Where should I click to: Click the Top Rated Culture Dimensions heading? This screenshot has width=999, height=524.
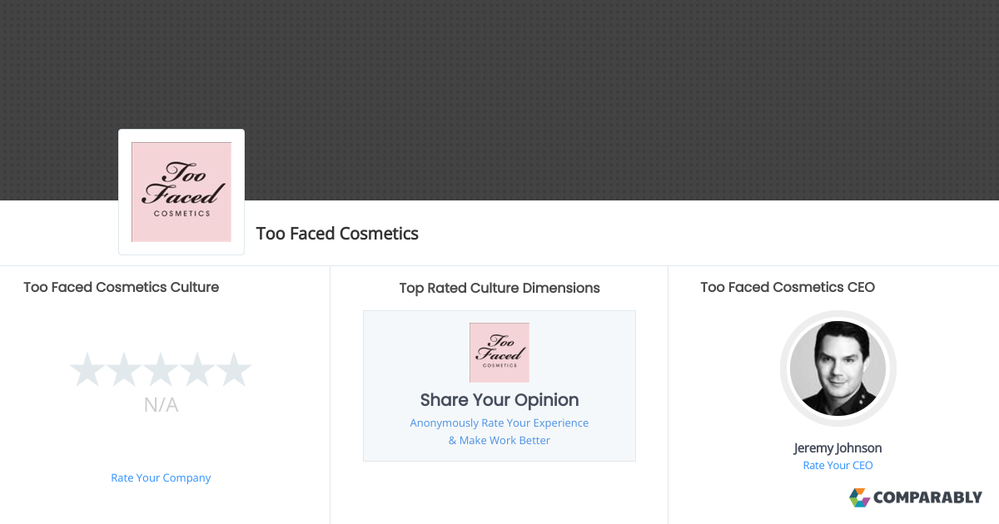click(x=499, y=288)
